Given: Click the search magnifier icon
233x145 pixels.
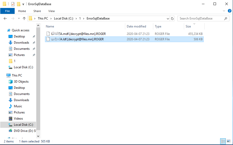Looking at the screenshot, I should [x=226, y=18].
